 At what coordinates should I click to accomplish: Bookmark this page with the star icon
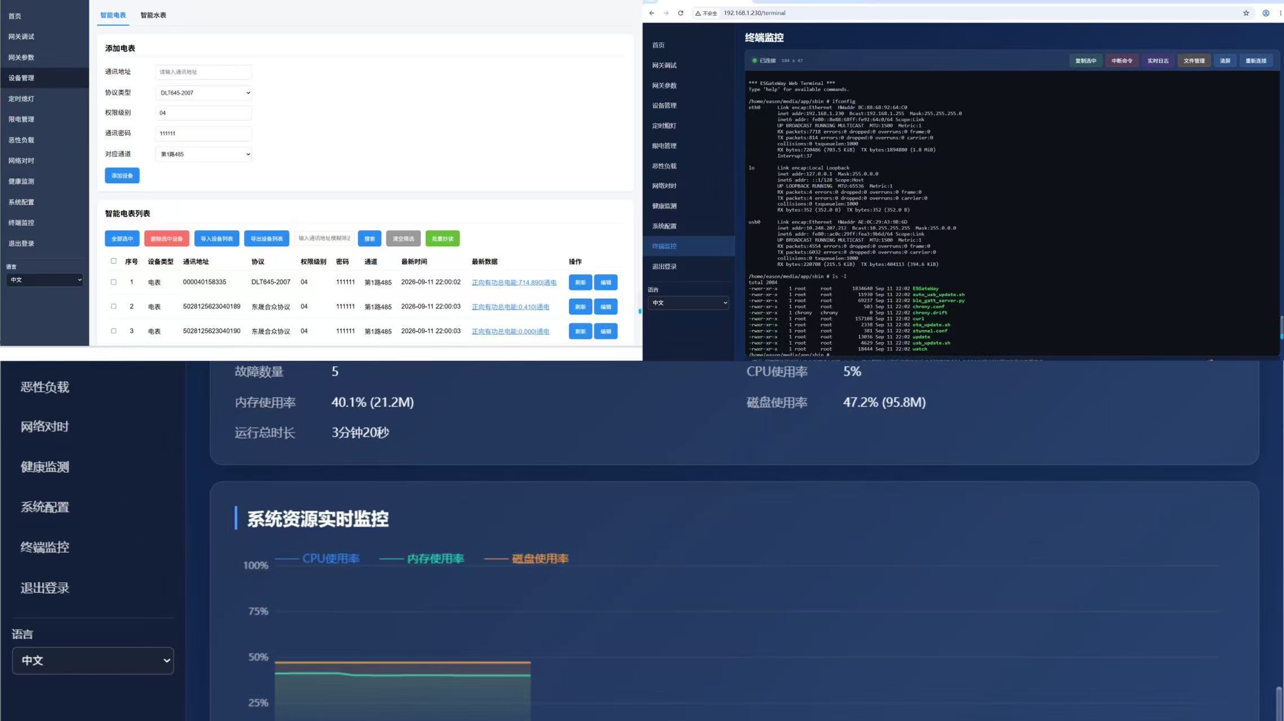coord(1246,13)
